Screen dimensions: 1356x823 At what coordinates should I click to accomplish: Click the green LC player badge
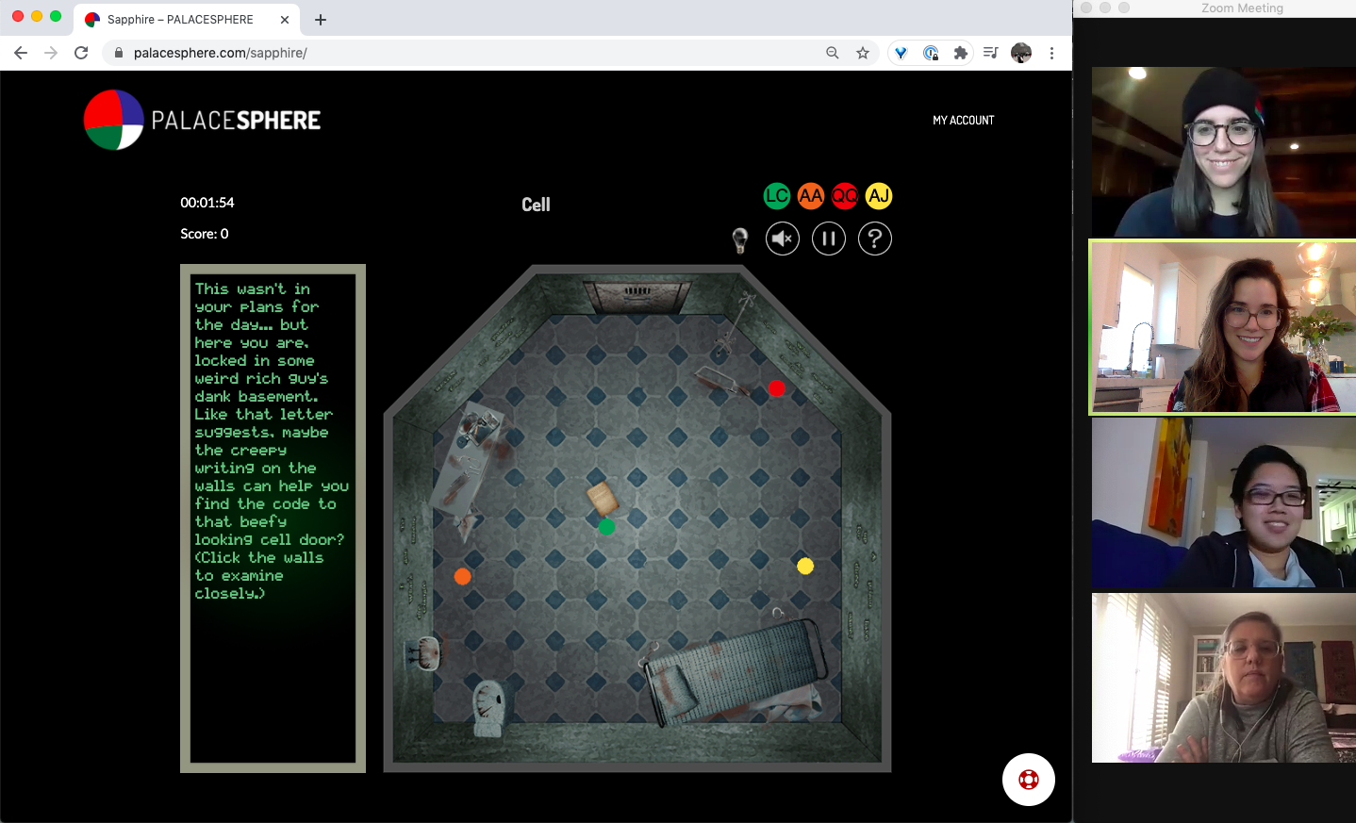777,196
